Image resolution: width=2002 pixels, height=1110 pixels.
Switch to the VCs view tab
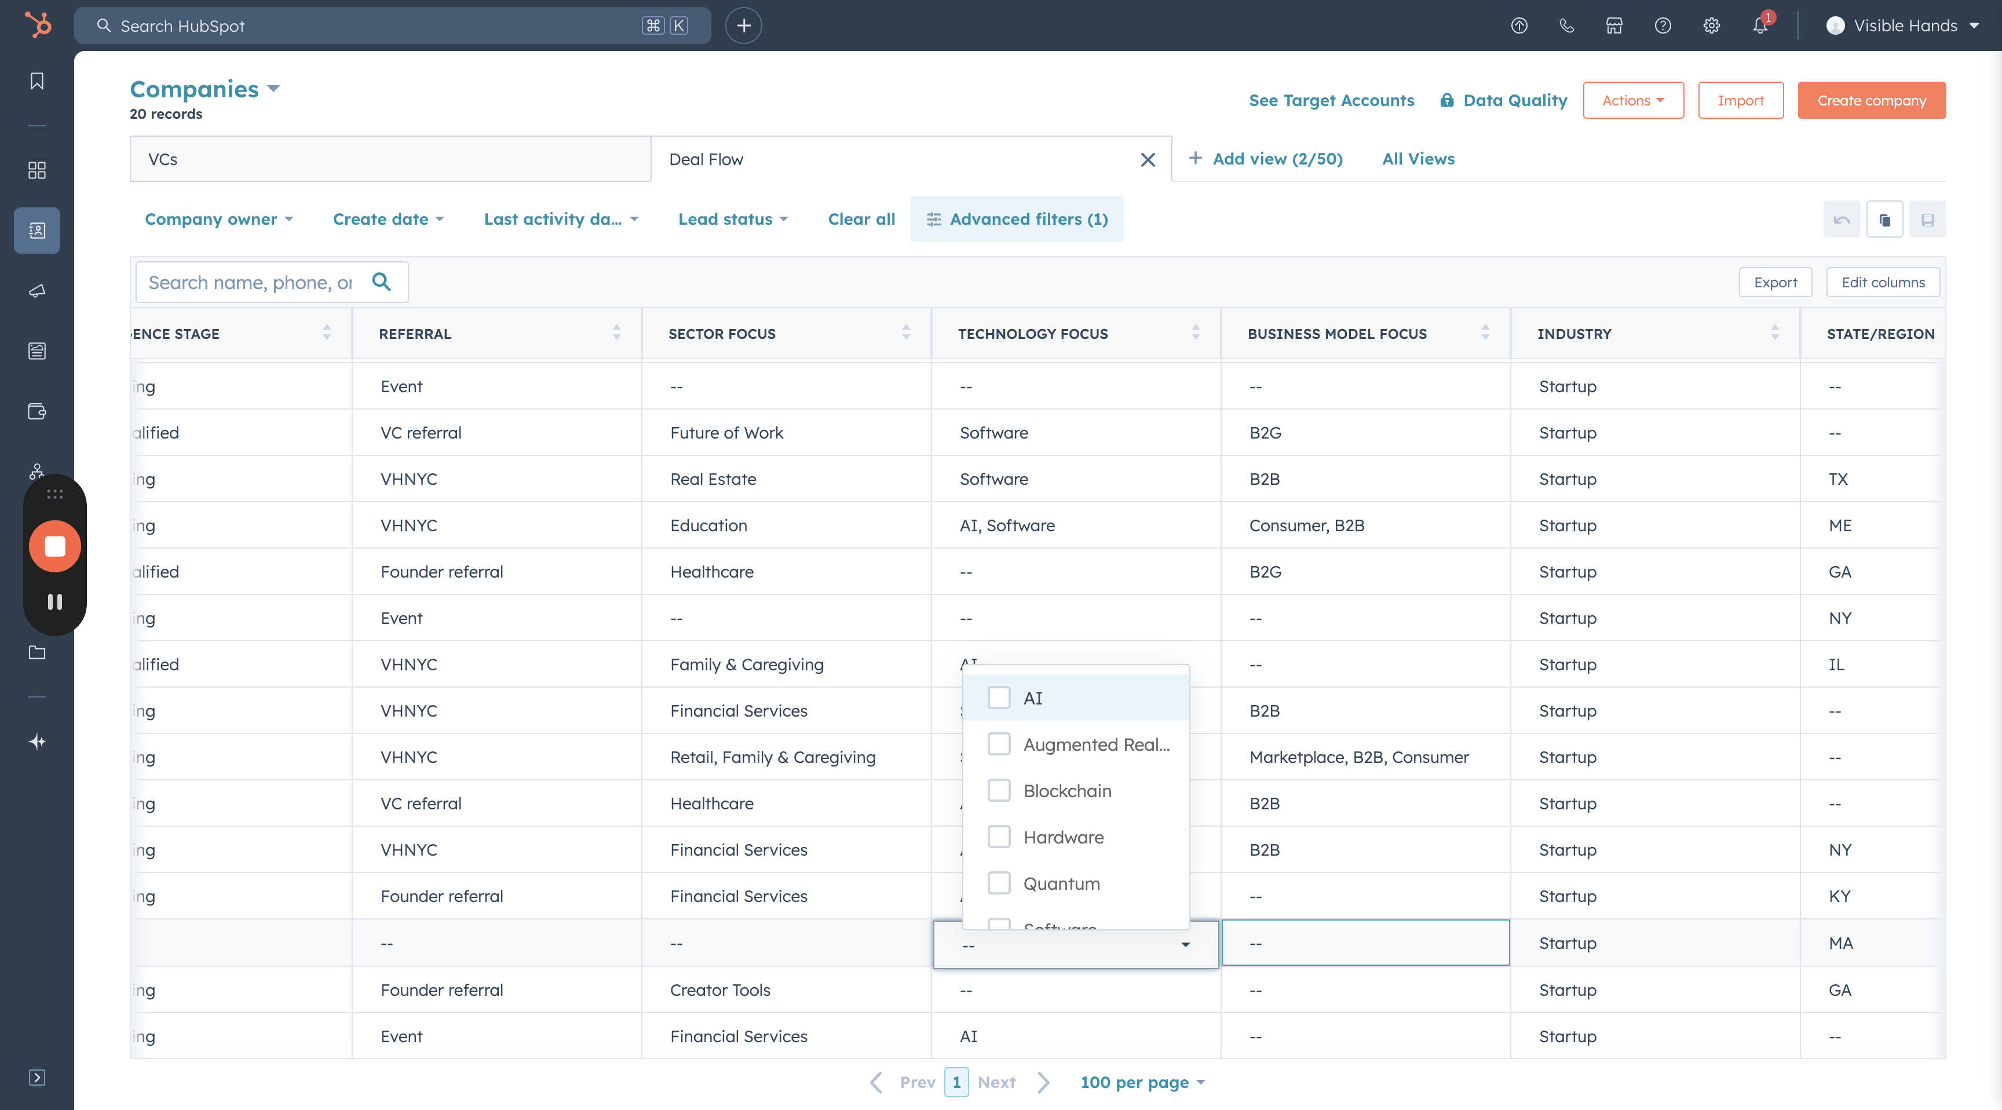pyautogui.click(x=390, y=159)
